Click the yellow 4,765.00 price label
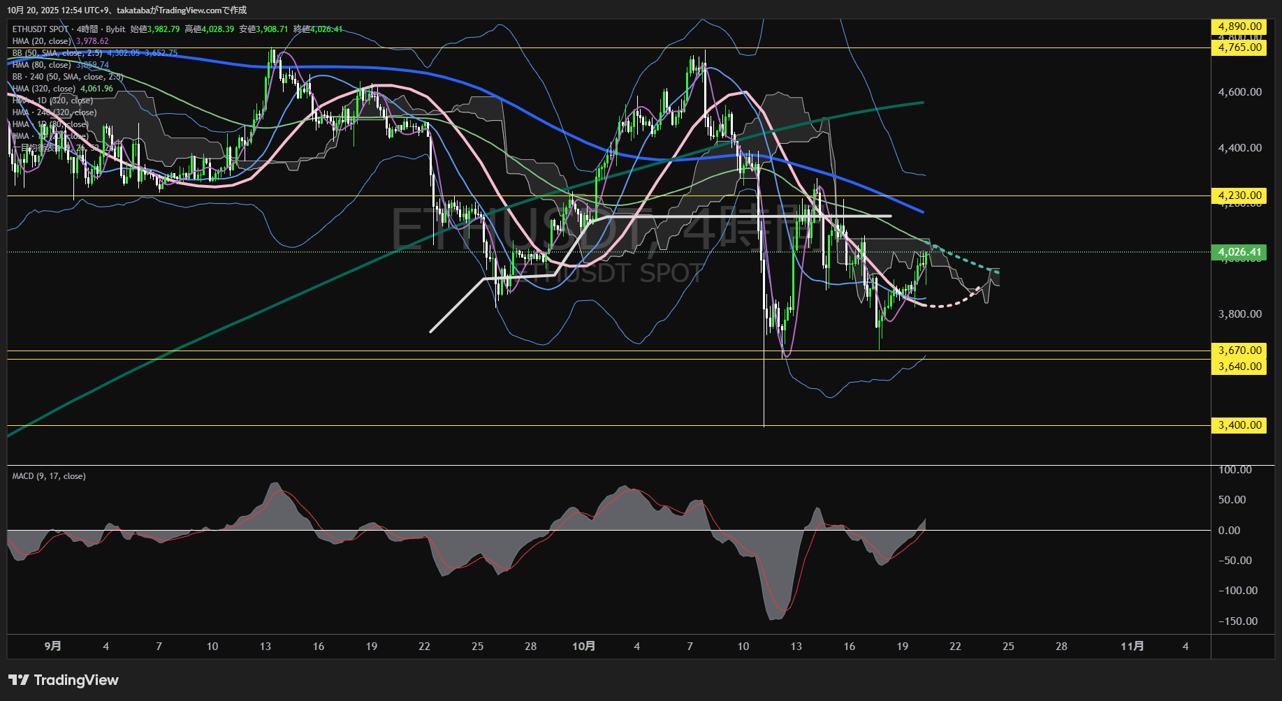1282x701 pixels. click(x=1239, y=47)
